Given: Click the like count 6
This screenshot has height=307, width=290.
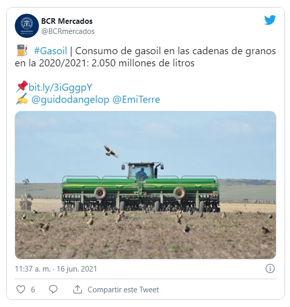Looking at the screenshot, I should [x=33, y=290].
